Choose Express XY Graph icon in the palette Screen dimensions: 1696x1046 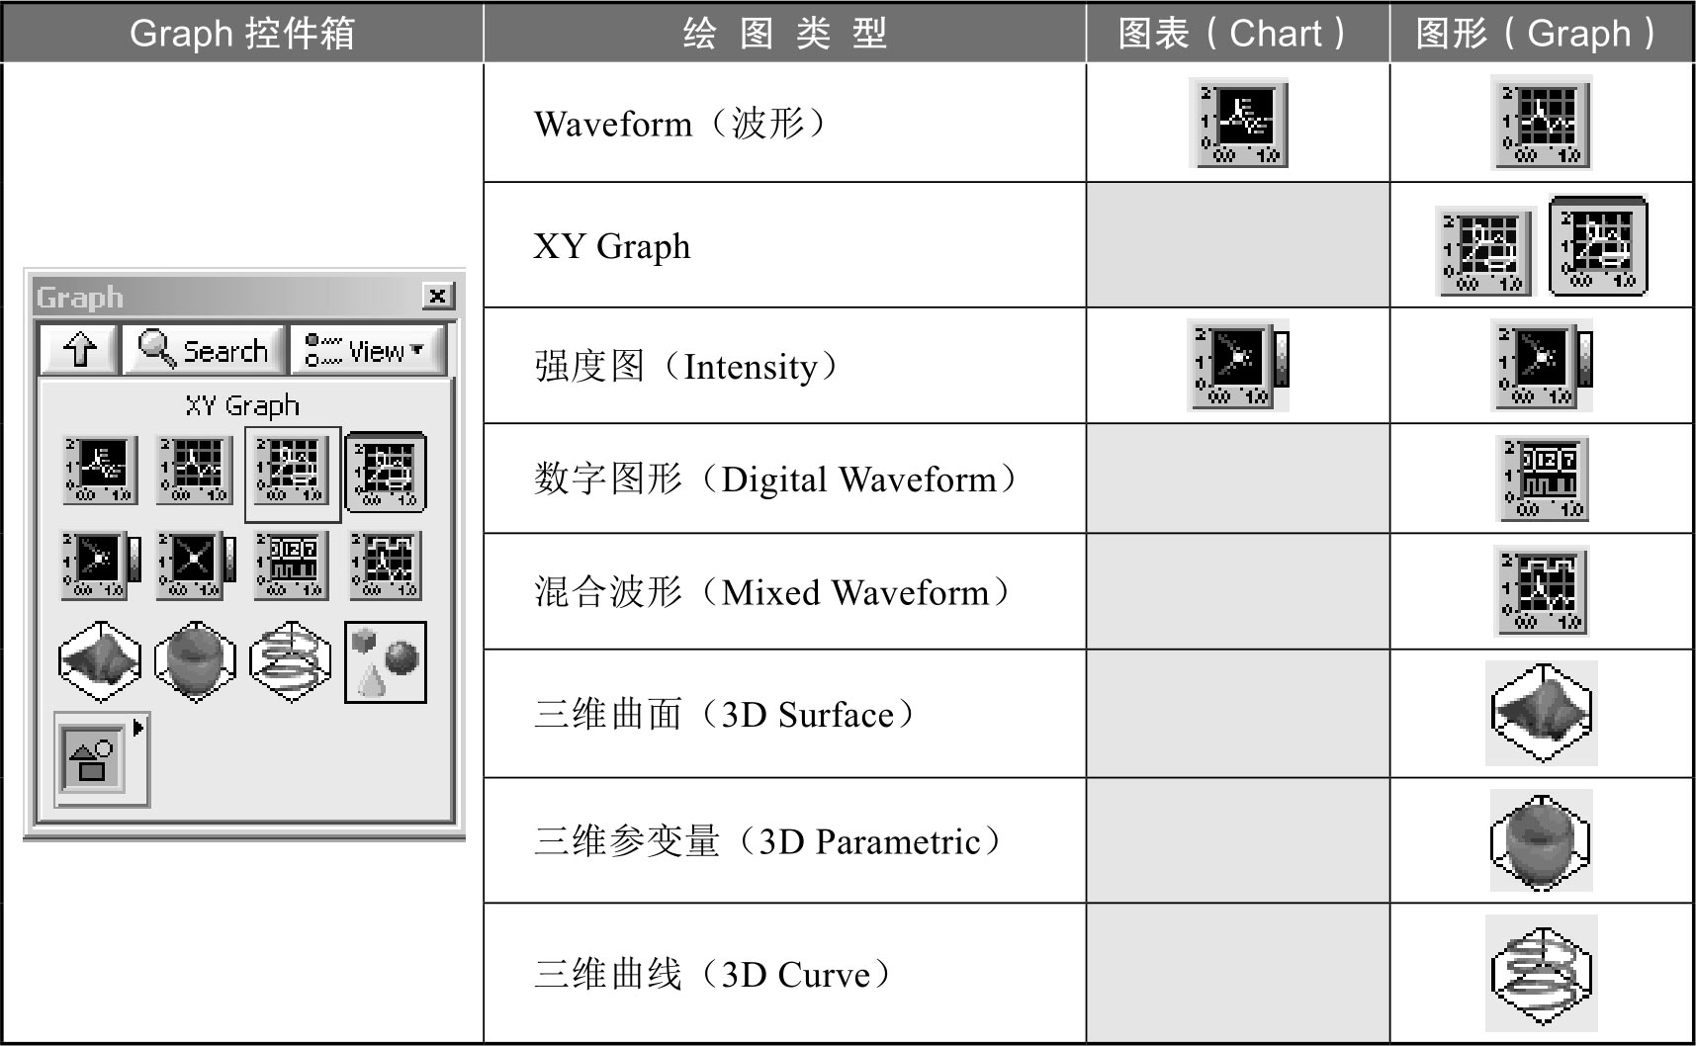[386, 473]
